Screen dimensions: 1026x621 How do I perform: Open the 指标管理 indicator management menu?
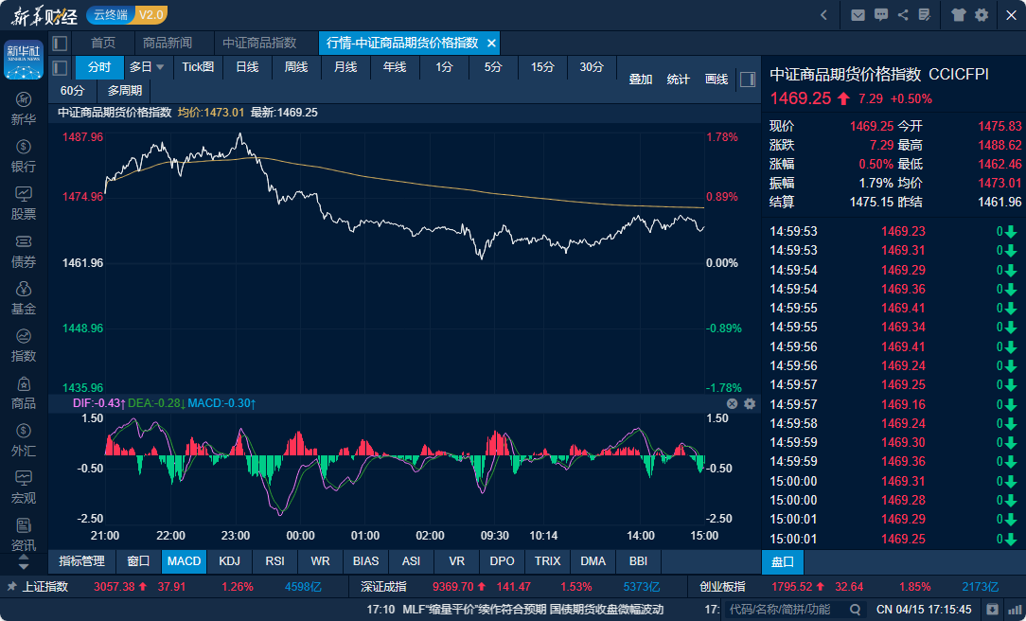[81, 561]
